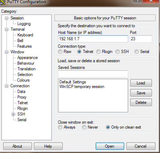This screenshot has width=160, height=153.
Task: Open the Terminal category
Action: [18, 29]
